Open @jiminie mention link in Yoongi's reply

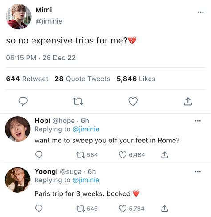click(86, 180)
